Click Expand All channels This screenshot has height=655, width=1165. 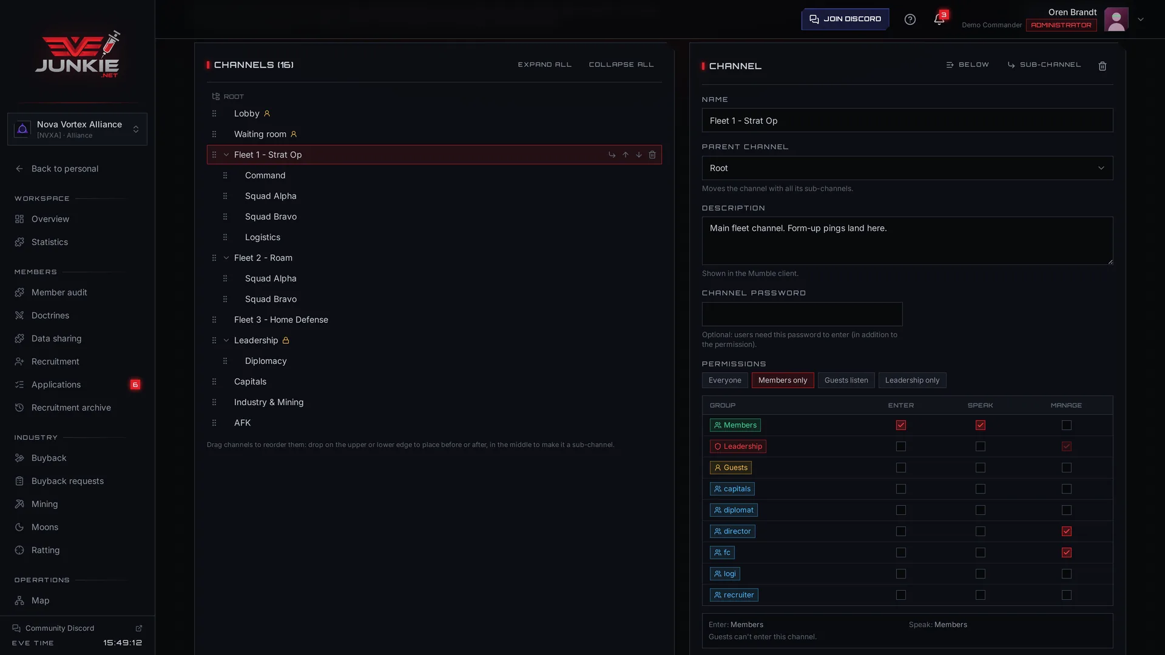click(x=544, y=64)
